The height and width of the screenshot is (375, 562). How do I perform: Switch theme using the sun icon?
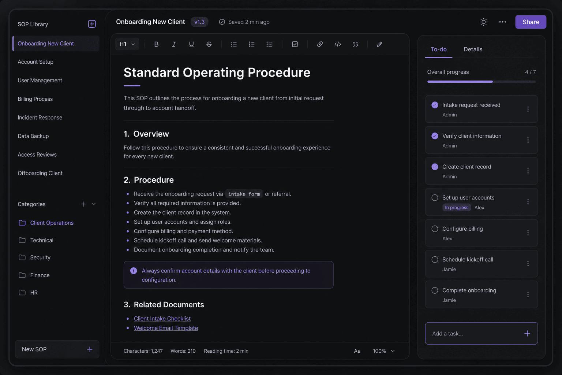tap(483, 22)
